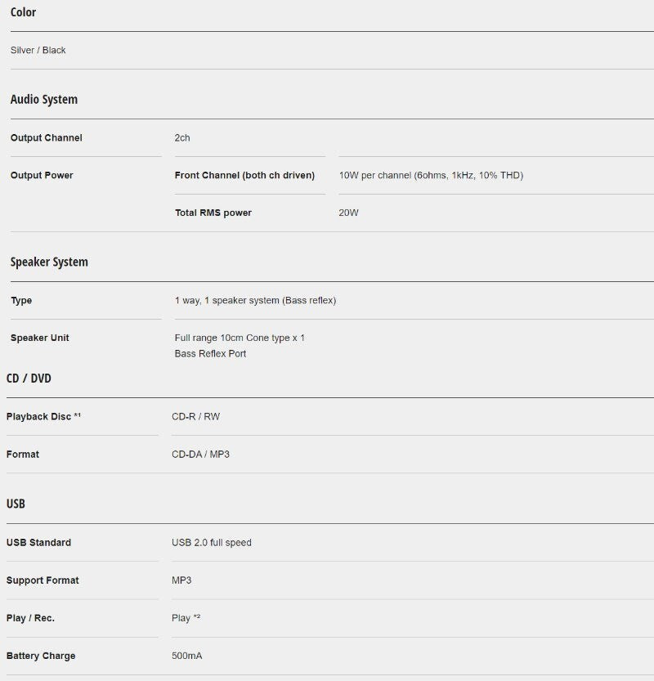The image size is (654, 681).
Task: Click Front Channel (both ch driven) label
Action: pos(244,175)
